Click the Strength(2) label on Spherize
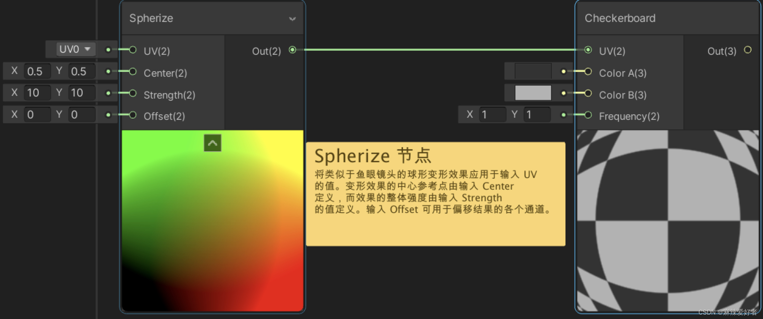This screenshot has width=763, height=319. click(169, 95)
